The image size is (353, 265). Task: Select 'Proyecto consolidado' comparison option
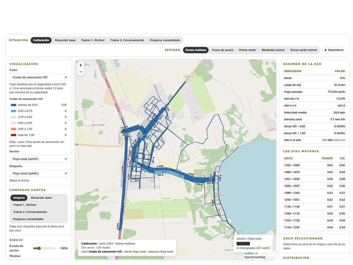coord(28,219)
